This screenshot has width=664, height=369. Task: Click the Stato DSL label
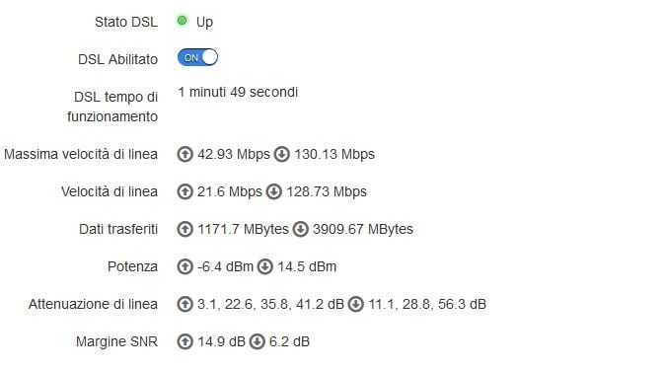point(126,22)
